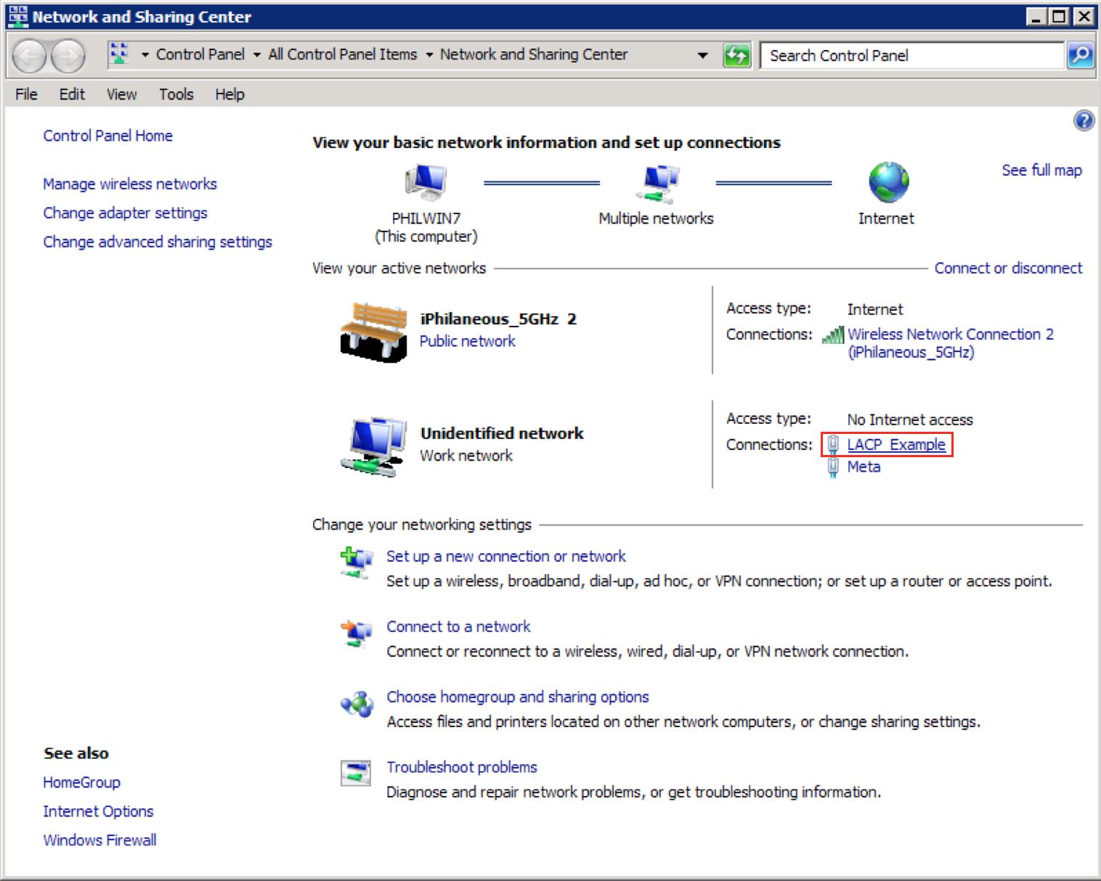1101x881 pixels.
Task: Open Wireless Network Connection 2 status
Action: (950, 335)
